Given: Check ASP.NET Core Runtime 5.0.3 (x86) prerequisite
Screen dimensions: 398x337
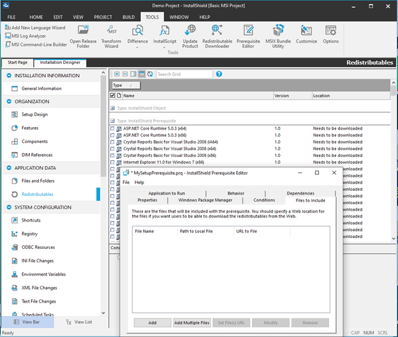Looking at the screenshot, I should click(112, 135).
